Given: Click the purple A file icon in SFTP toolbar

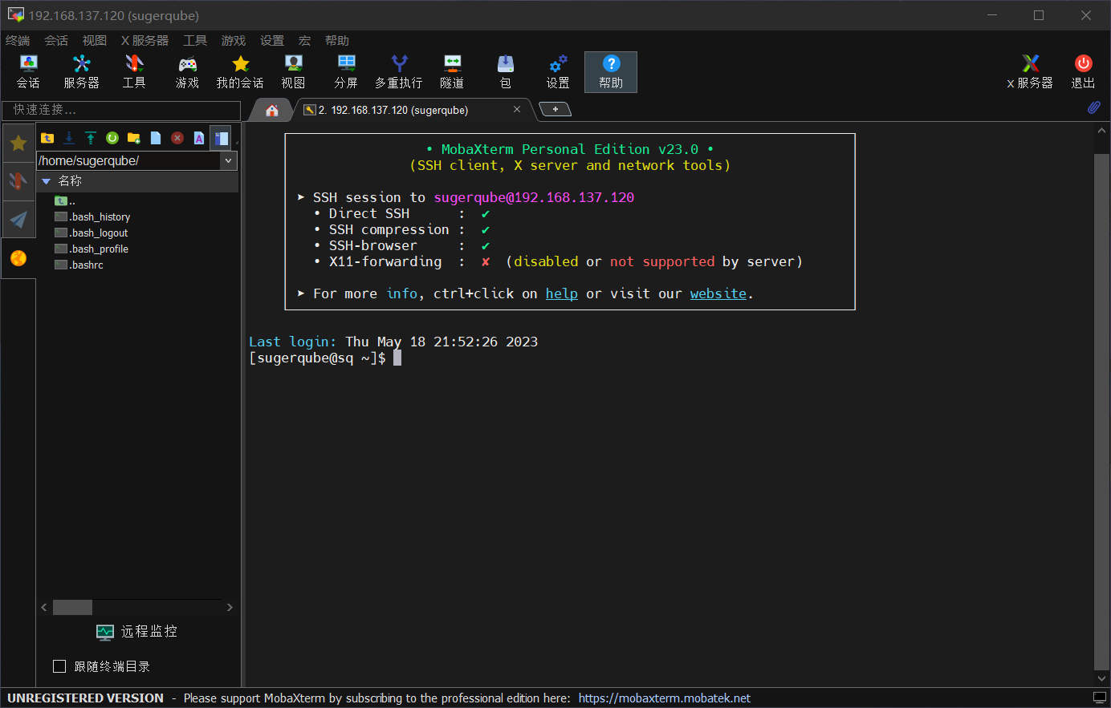Looking at the screenshot, I should (199, 138).
